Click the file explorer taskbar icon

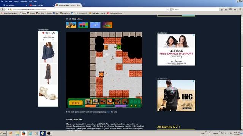point(17,133)
